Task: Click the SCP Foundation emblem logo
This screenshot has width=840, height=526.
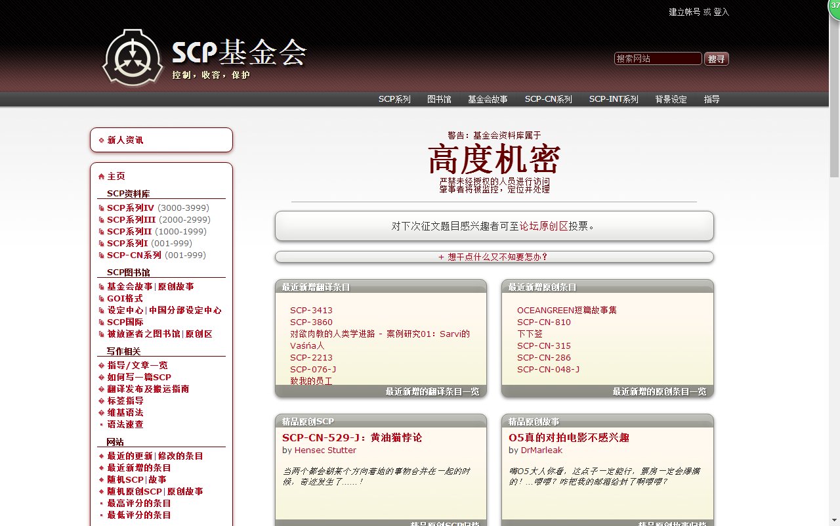Action: coord(133,58)
